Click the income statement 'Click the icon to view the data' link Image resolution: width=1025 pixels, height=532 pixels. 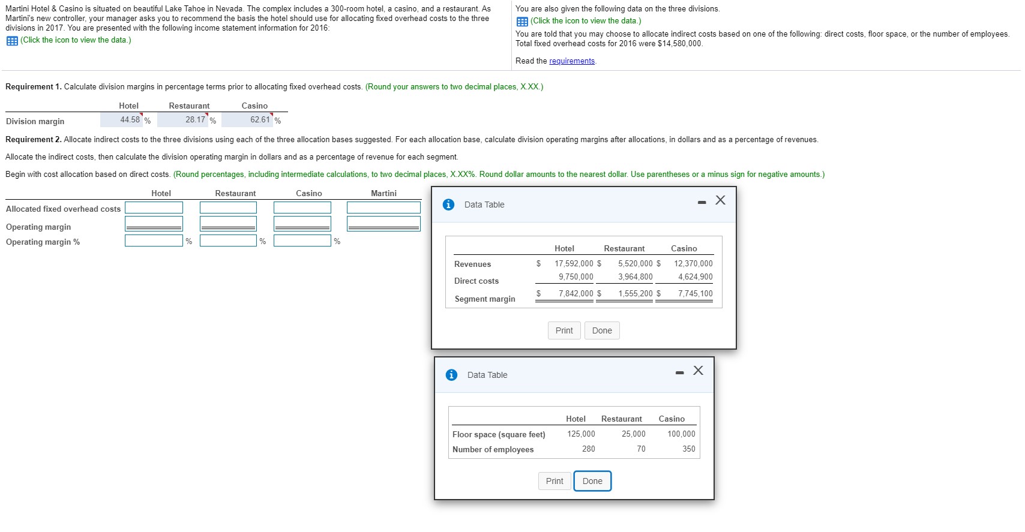coord(76,40)
